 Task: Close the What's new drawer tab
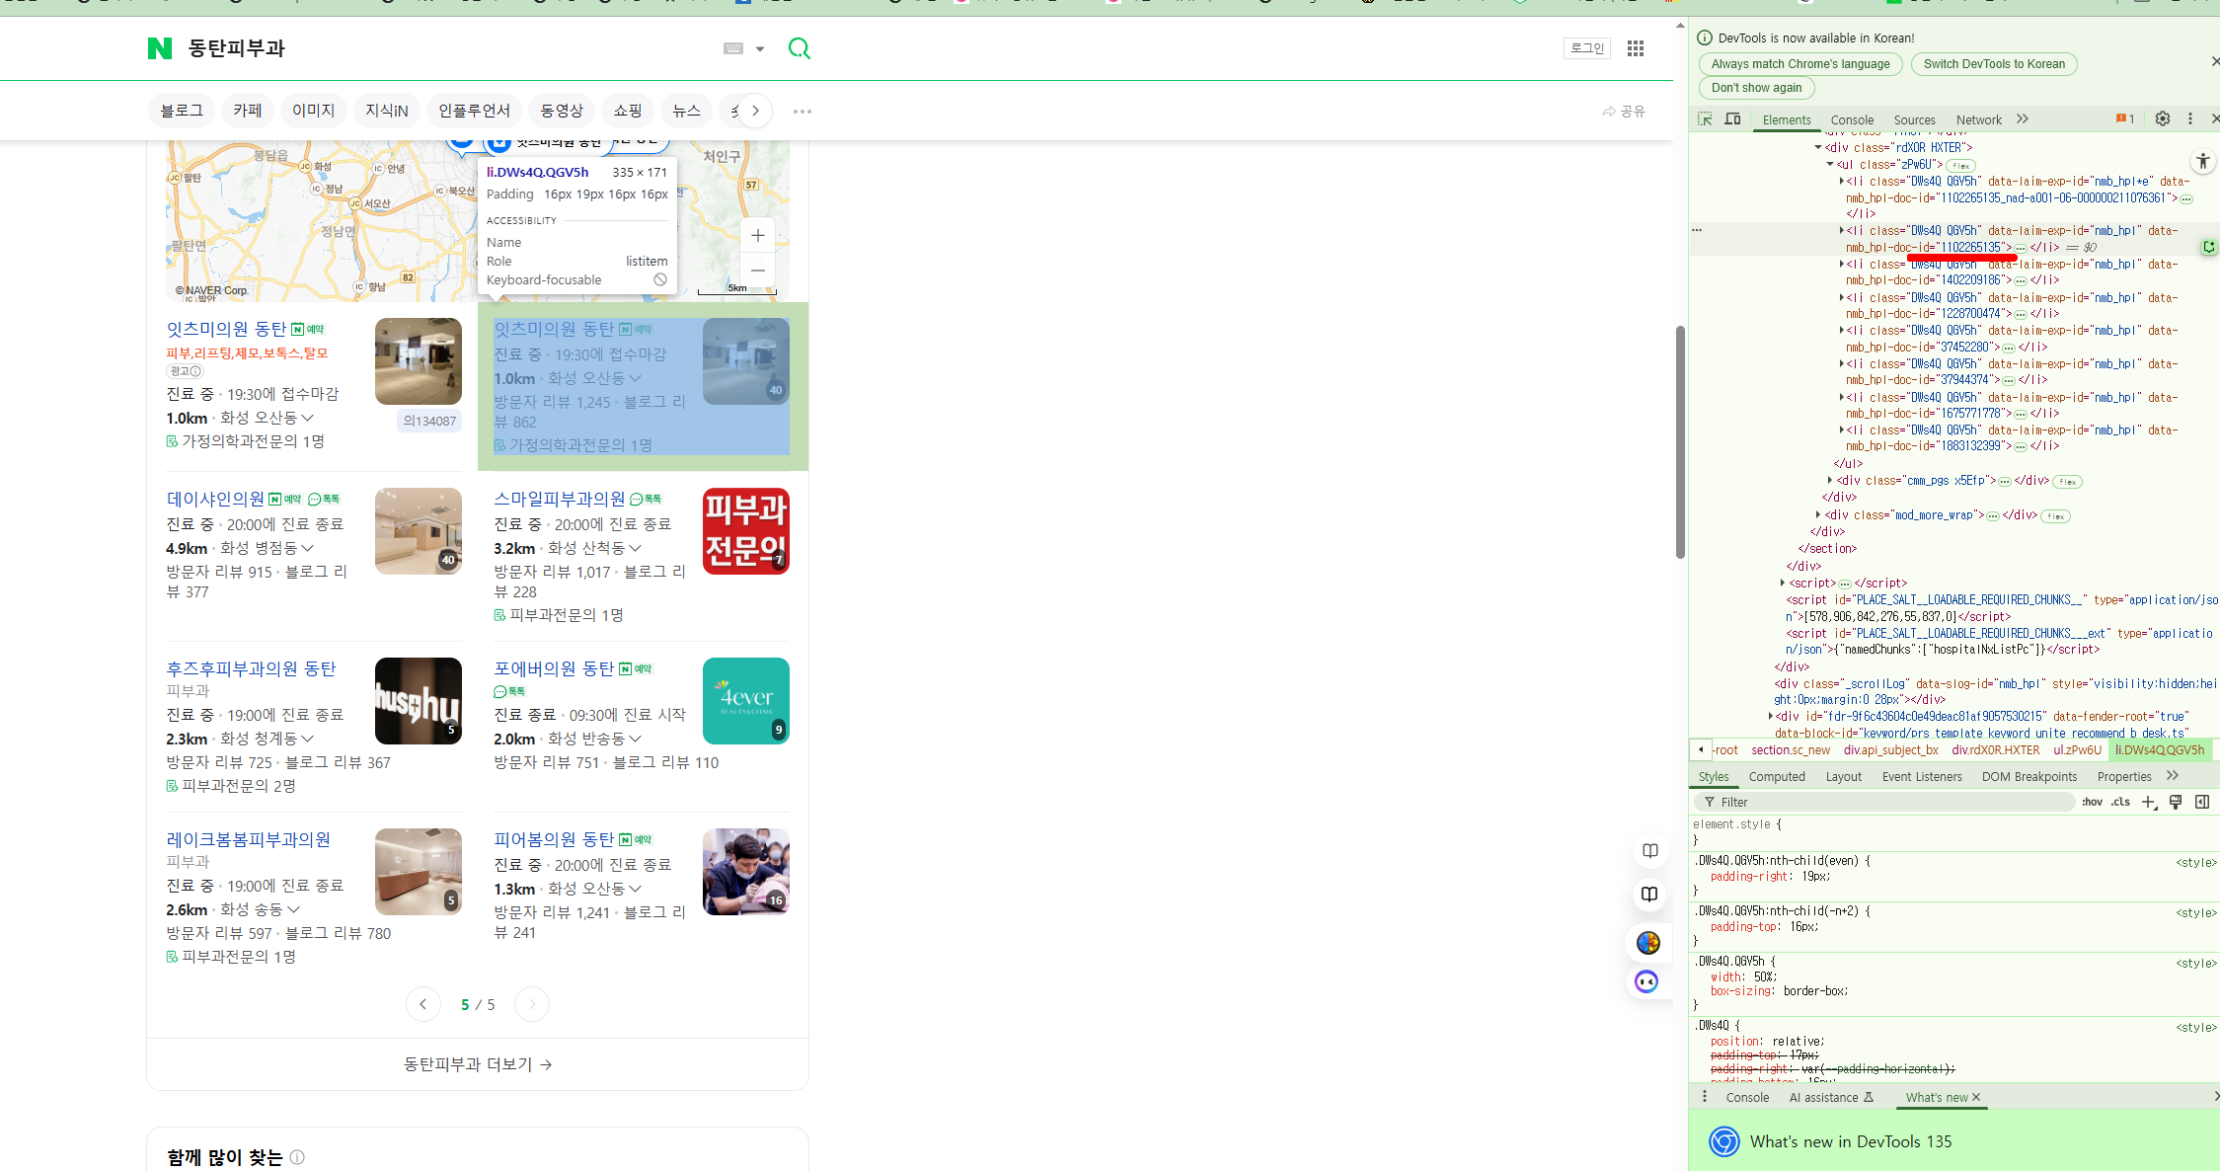point(1976,1097)
